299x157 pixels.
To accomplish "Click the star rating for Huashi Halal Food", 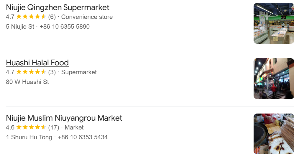I will click(31, 72).
